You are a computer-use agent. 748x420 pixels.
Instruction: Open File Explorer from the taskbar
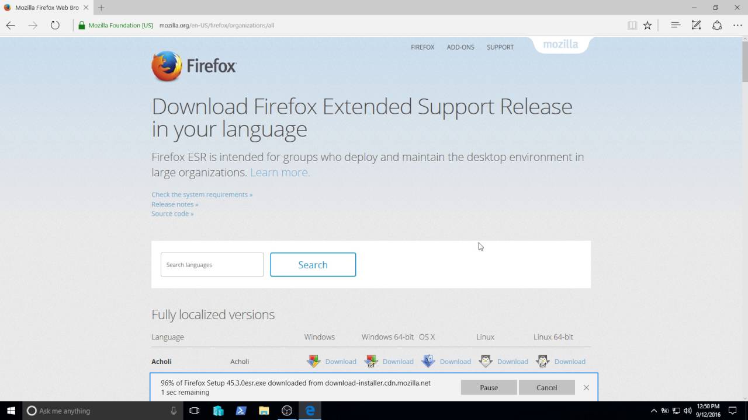pos(264,411)
